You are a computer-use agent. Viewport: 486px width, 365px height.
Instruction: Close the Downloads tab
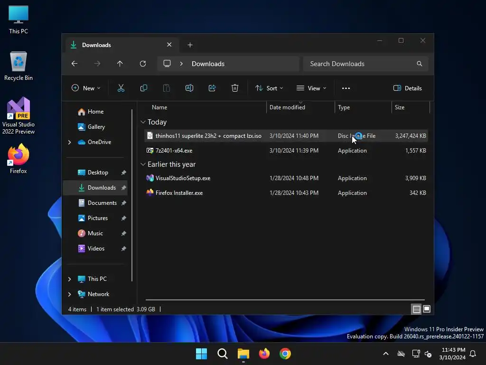pos(169,45)
